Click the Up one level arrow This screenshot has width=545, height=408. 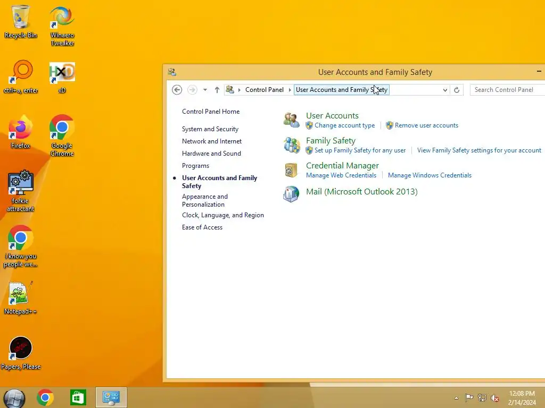[x=217, y=90]
